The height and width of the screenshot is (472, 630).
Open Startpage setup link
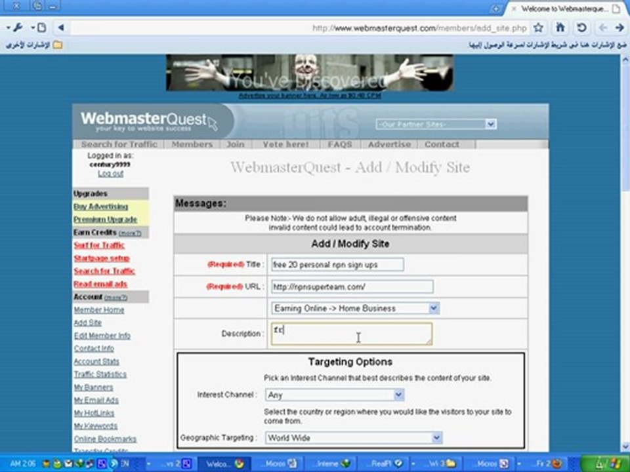coord(102,258)
